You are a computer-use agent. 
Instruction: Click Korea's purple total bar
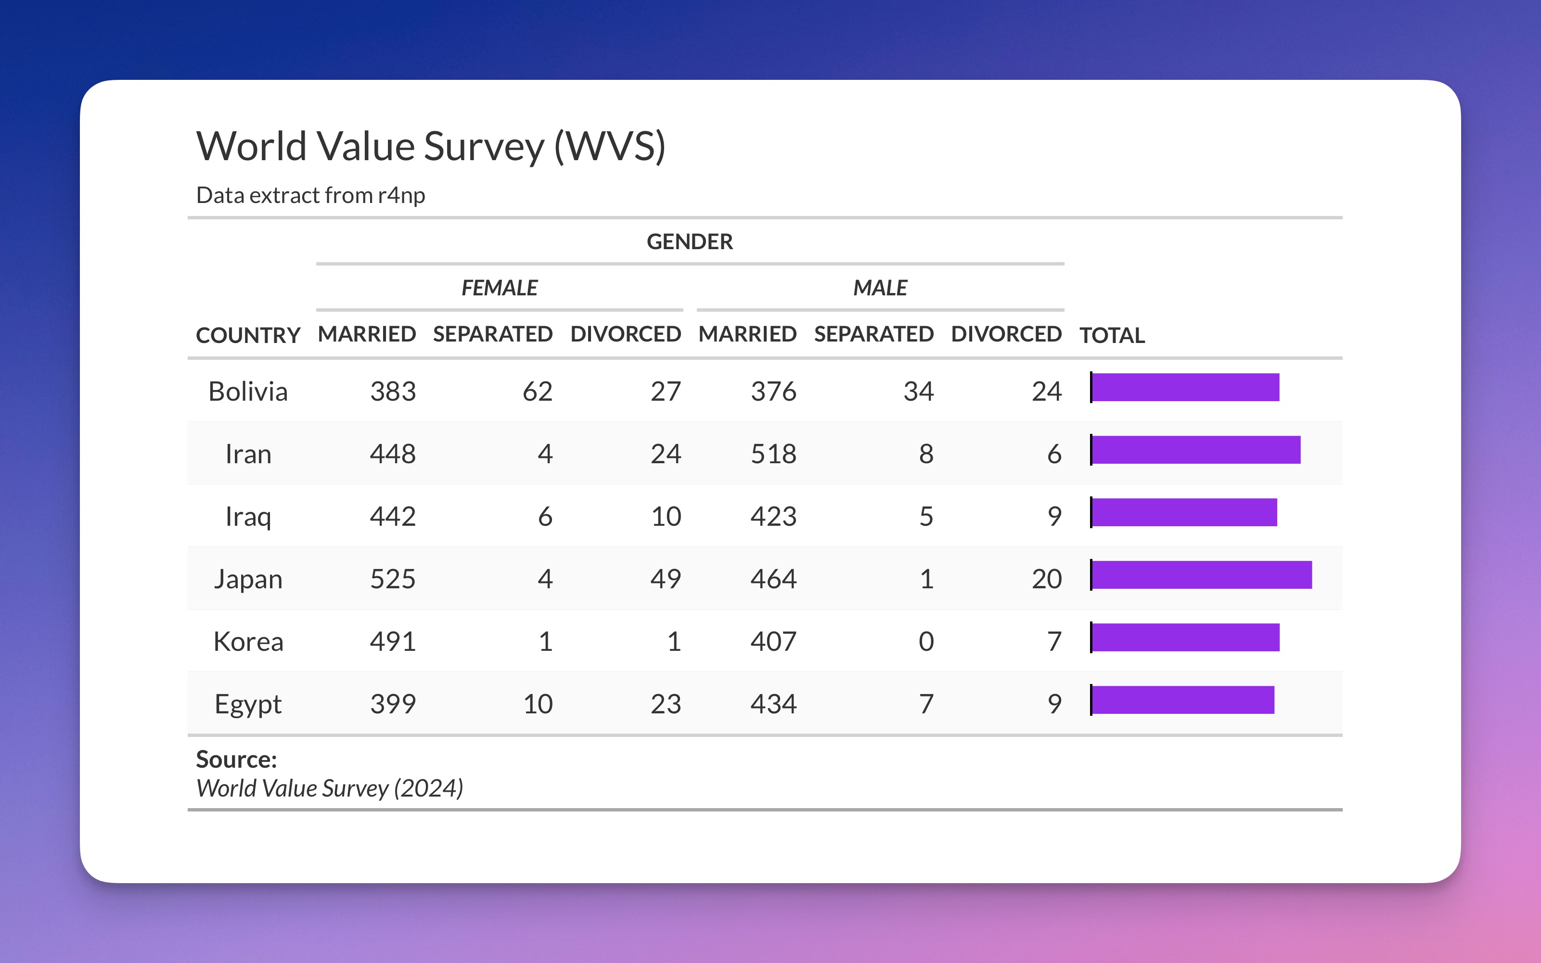point(1185,637)
